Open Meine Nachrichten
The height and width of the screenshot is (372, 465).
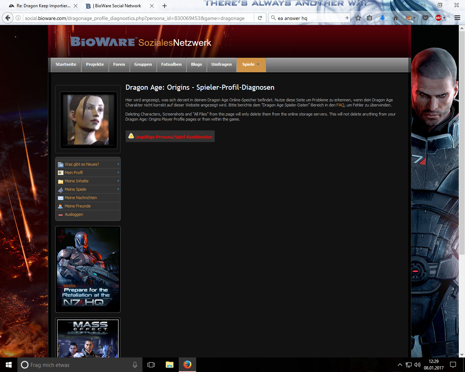click(81, 198)
